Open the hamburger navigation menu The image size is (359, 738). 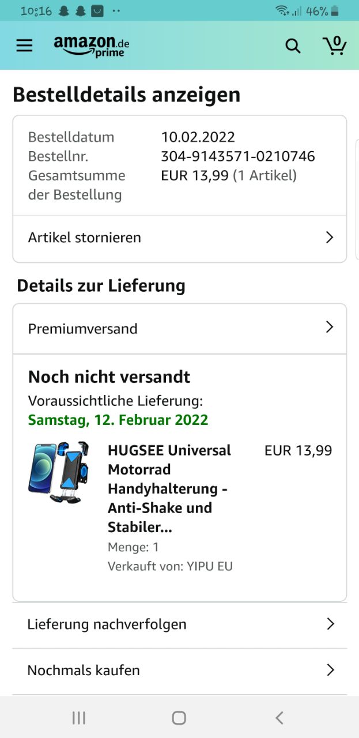[x=24, y=46]
